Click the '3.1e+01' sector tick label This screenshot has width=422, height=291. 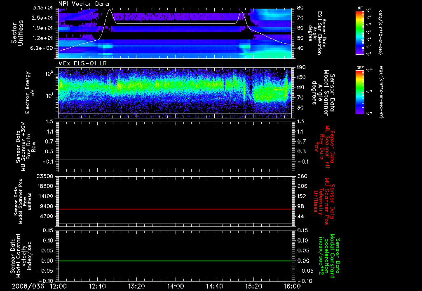tap(43, 8)
